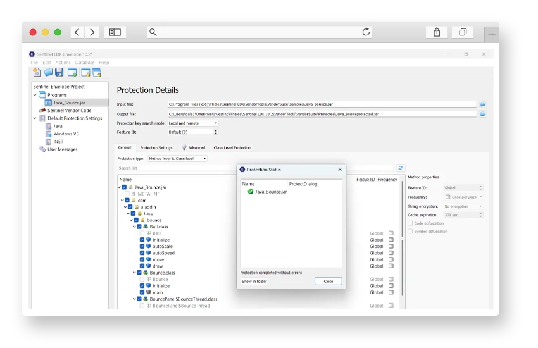Uncheck the move method checkbox
Screen dimensions: 538x348
coord(142,259)
